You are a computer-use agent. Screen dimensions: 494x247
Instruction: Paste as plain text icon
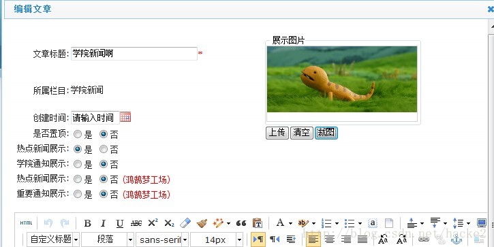click(x=258, y=223)
